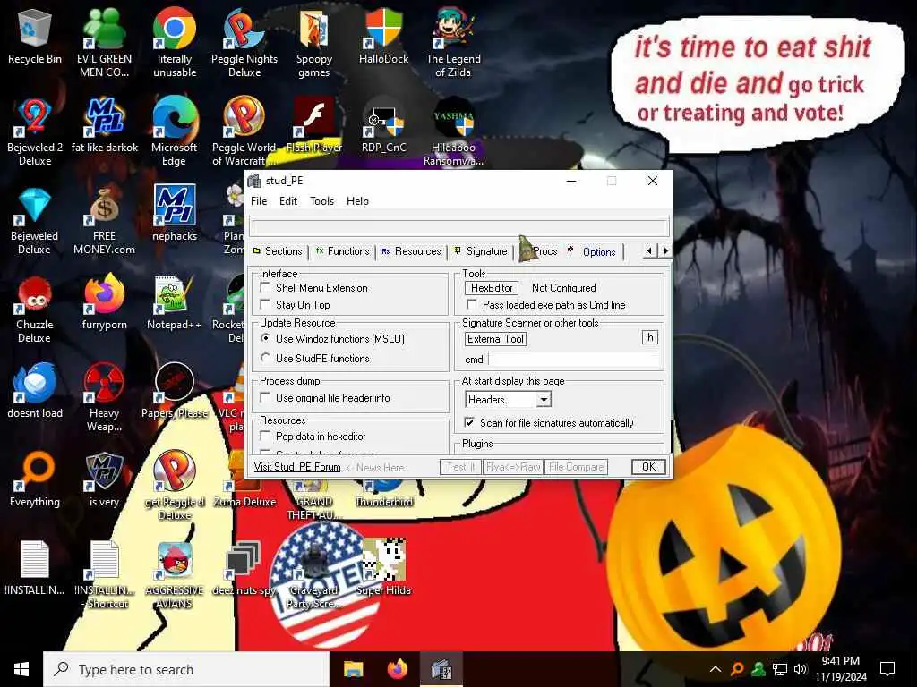This screenshot has height=687, width=917.
Task: Open the Windows Start button
Action: click(x=21, y=669)
